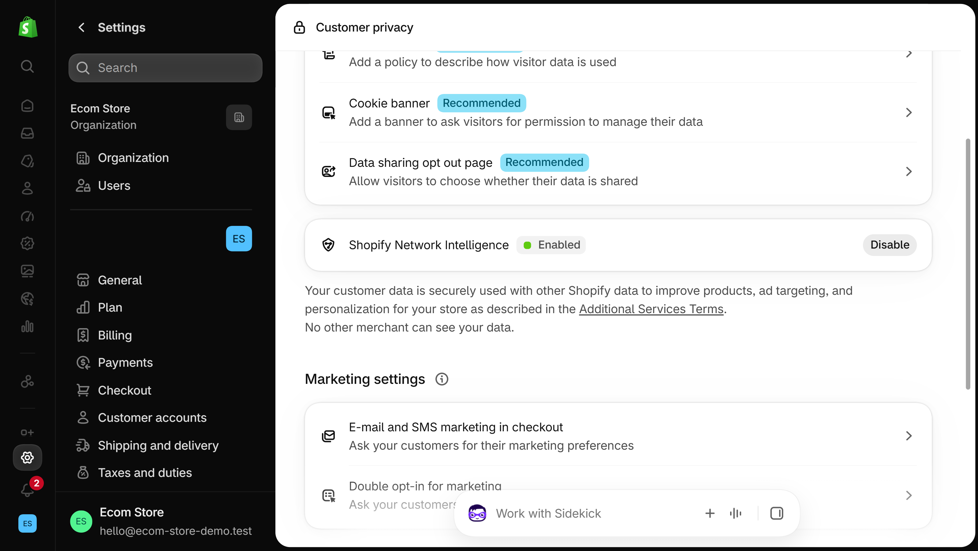978x551 pixels.
Task: Click the Shopify logo icon
Action: coord(28,27)
